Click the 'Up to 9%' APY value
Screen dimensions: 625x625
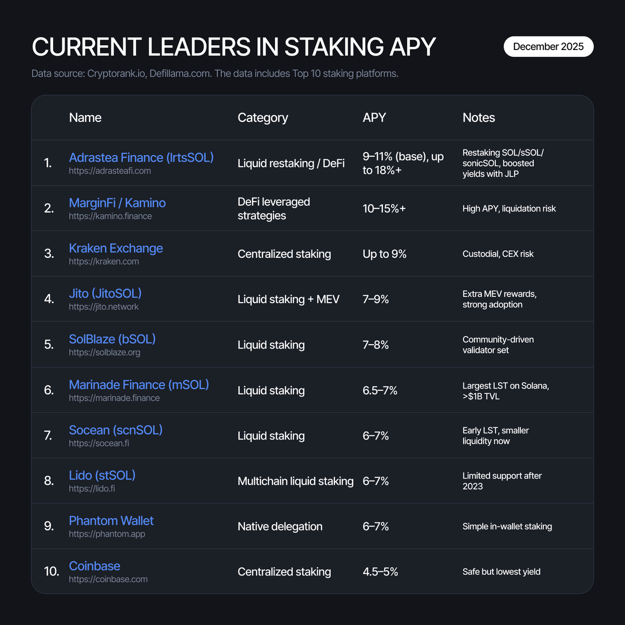384,254
